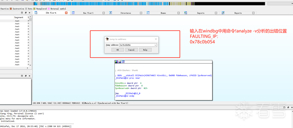Close the IDA View-A tab

66,13
